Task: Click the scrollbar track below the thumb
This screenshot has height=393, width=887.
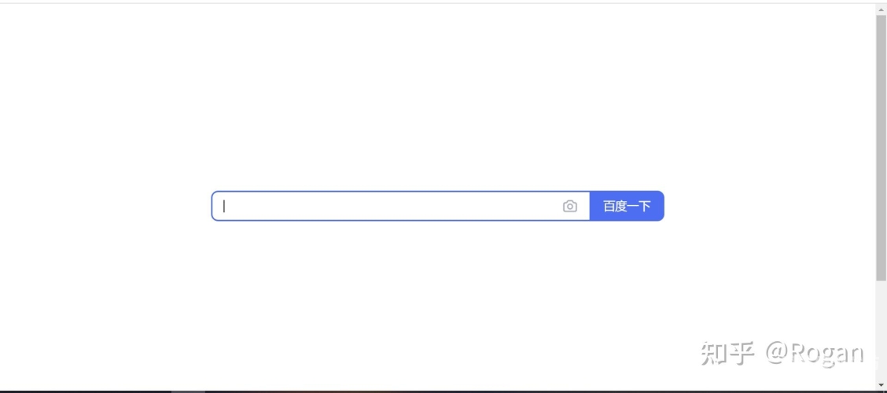Action: 881,330
